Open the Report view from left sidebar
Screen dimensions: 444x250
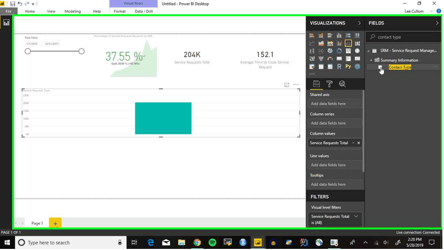6,23
